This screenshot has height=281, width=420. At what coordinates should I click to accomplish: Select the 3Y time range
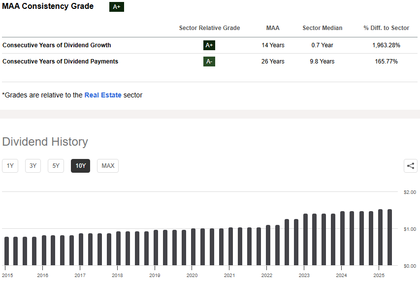33,166
